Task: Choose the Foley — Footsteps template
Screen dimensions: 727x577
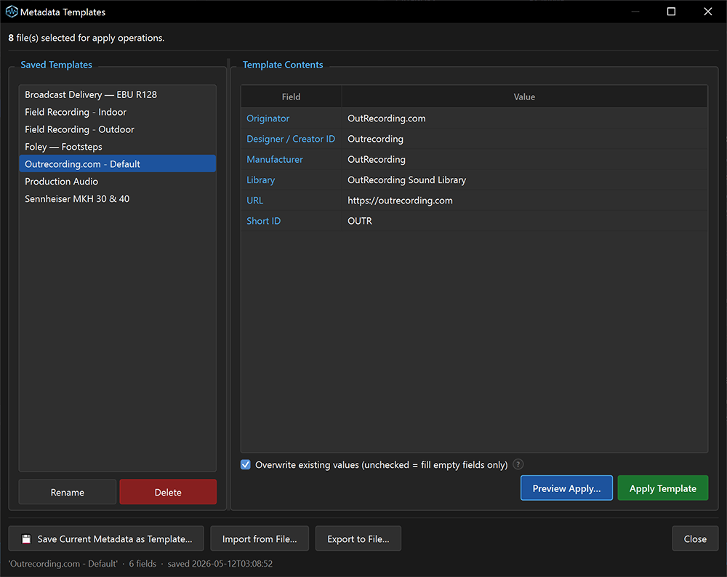Action: click(117, 147)
